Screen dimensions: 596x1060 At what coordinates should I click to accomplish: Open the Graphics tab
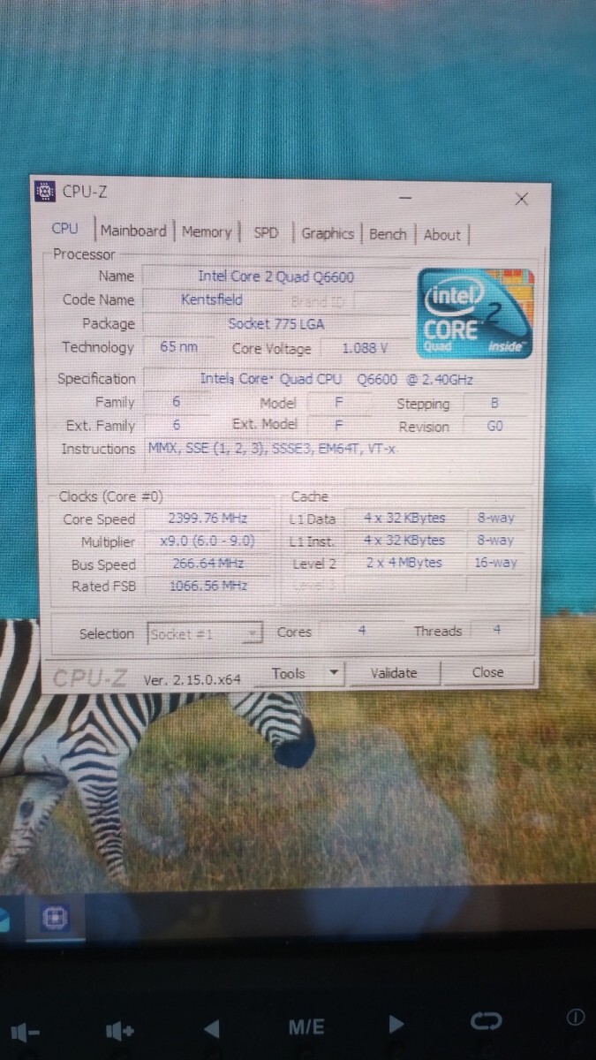coord(328,234)
